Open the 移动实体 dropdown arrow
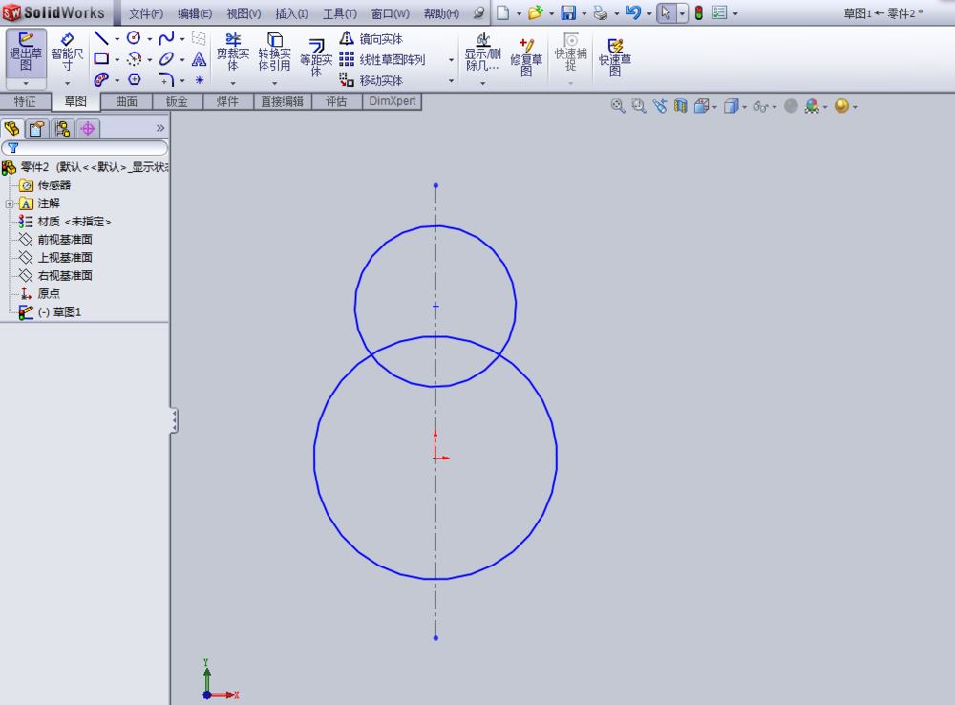The width and height of the screenshot is (955, 705). pos(451,80)
